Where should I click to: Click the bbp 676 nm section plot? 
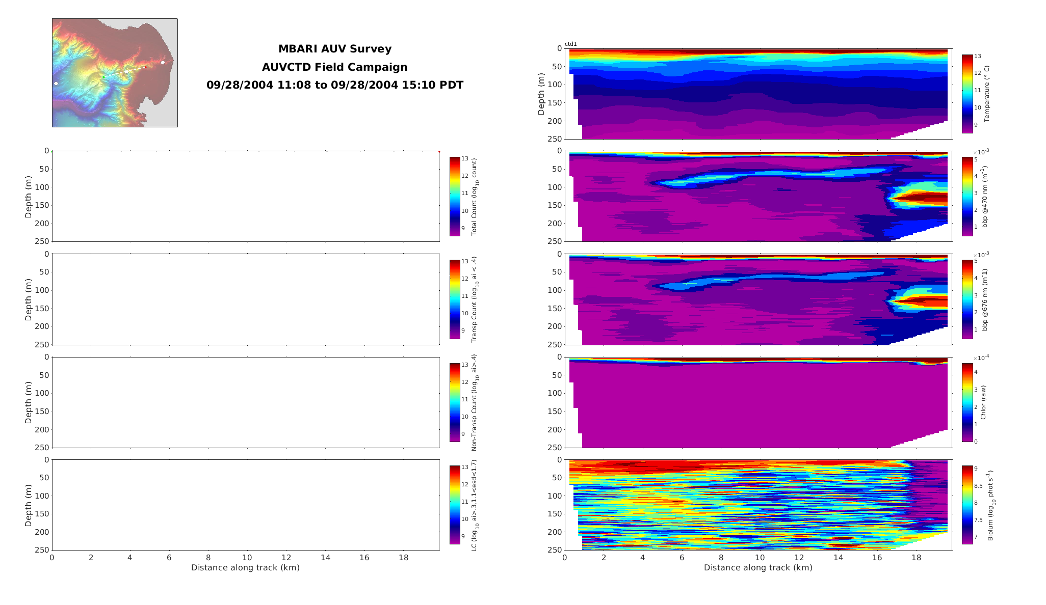758,299
